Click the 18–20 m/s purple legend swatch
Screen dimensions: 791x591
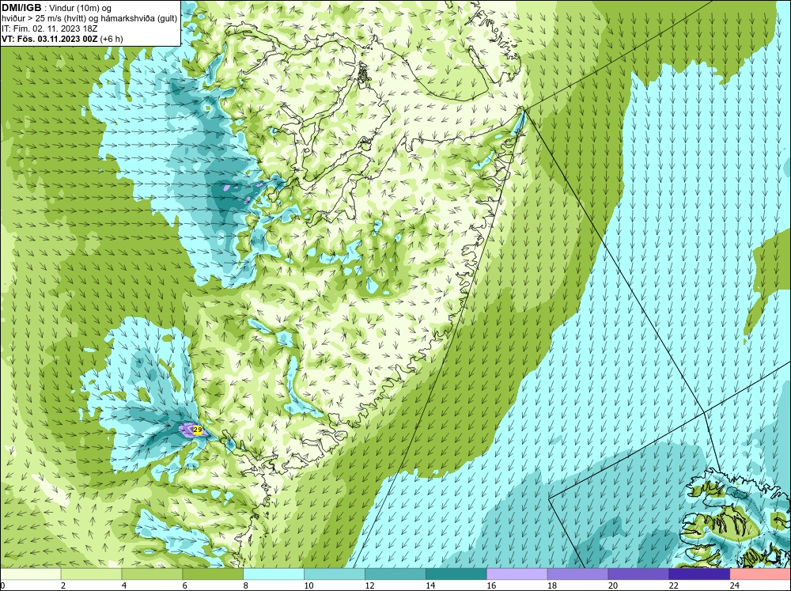tap(577, 575)
